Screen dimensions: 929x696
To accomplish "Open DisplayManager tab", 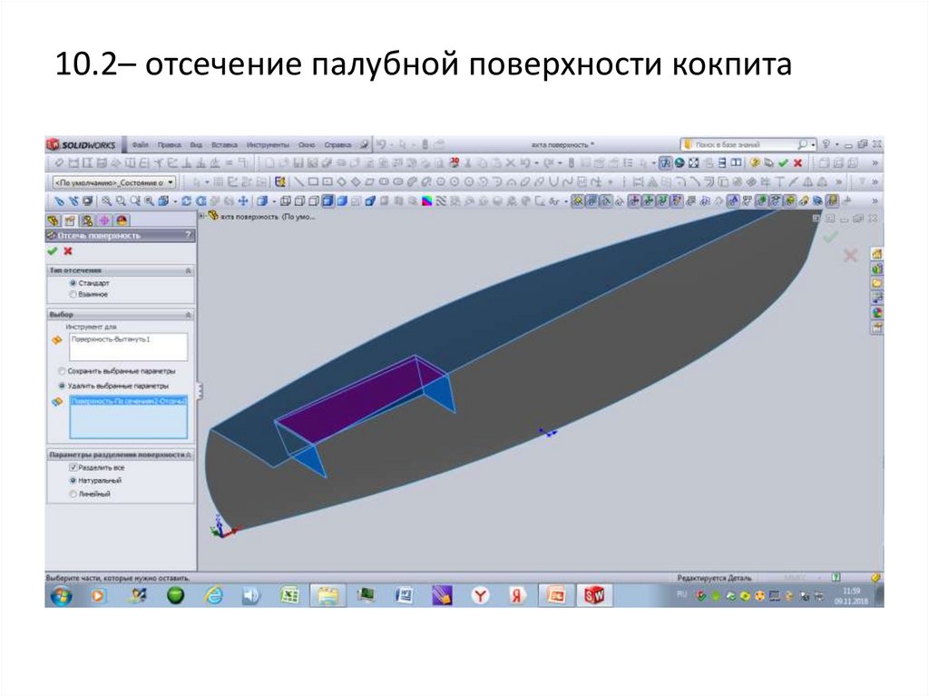I will click(x=122, y=221).
